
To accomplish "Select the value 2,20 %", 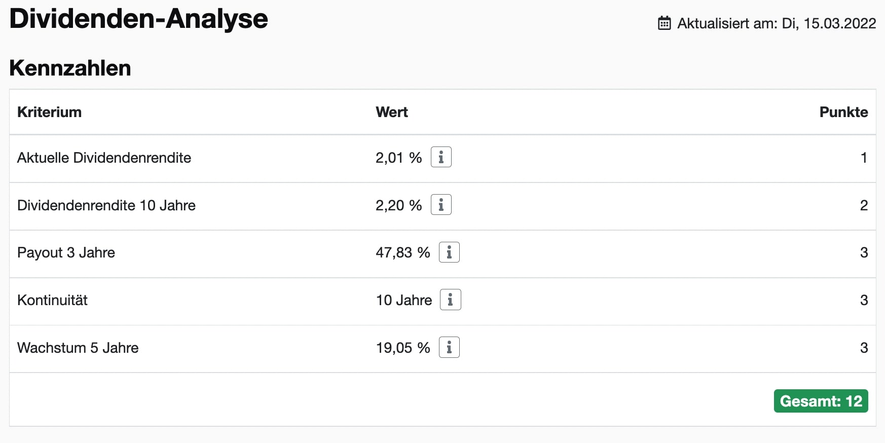I will click(399, 205).
